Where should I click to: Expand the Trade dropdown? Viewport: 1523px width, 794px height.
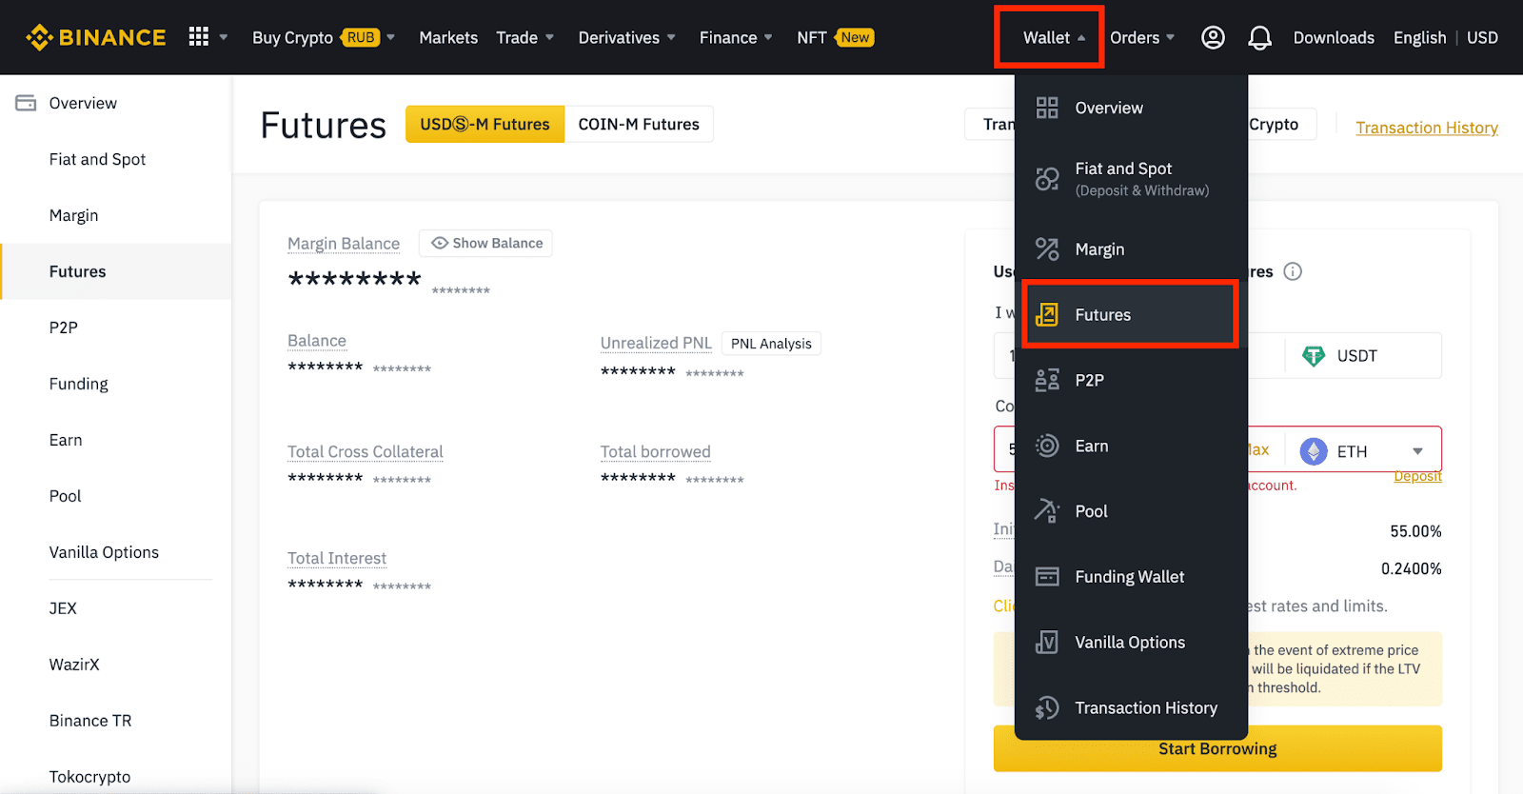click(525, 37)
